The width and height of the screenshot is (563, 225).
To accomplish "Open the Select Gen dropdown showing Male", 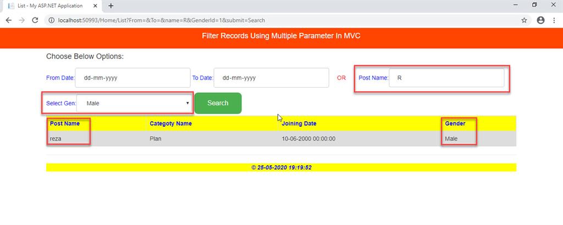I will pos(134,103).
